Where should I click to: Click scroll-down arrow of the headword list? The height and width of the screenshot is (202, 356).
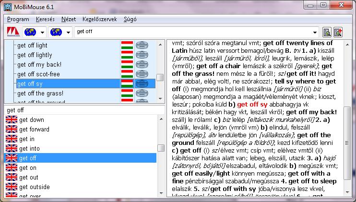click(161, 193)
